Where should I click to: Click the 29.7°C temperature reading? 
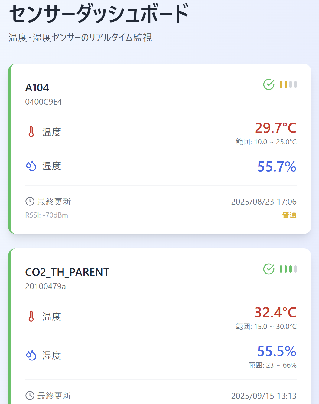(275, 128)
